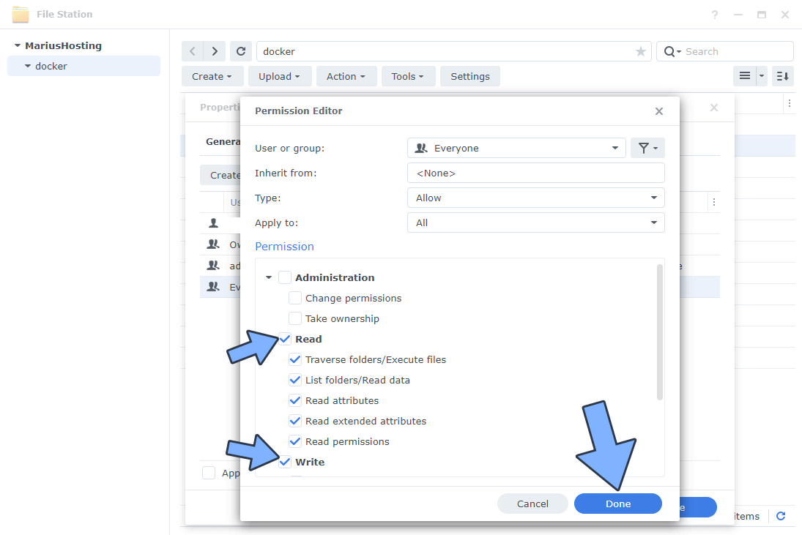Enable the Change permissions checkbox
This screenshot has width=802, height=535.
pos(295,298)
